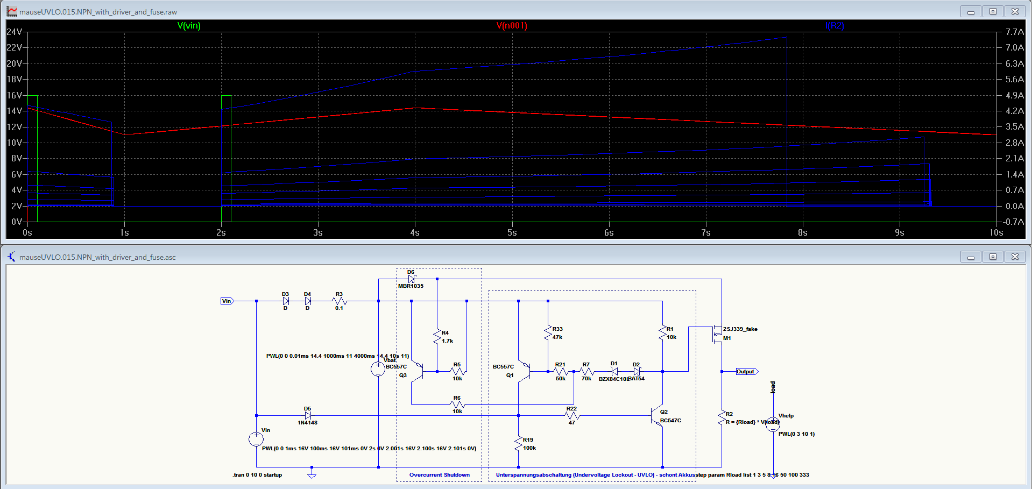This screenshot has width=1032, height=489.
Task: Select Zener diode D1 BZX84C10L symbol
Action: 614,371
